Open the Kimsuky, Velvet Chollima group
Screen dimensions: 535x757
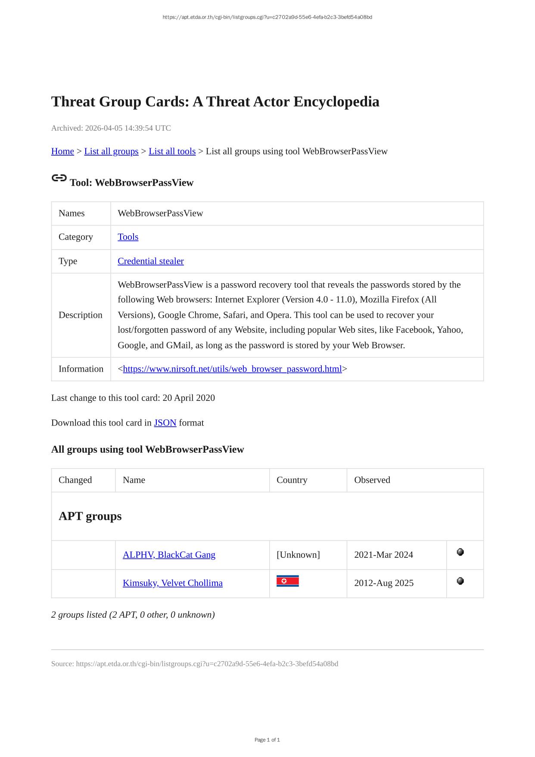[172, 583]
